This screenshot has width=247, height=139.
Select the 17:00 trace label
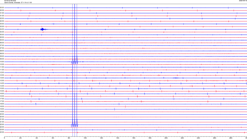(2, 99)
